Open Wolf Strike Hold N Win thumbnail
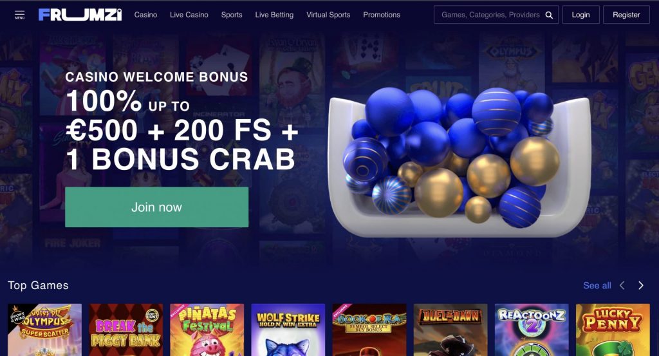This screenshot has width=659, height=356. (288, 330)
